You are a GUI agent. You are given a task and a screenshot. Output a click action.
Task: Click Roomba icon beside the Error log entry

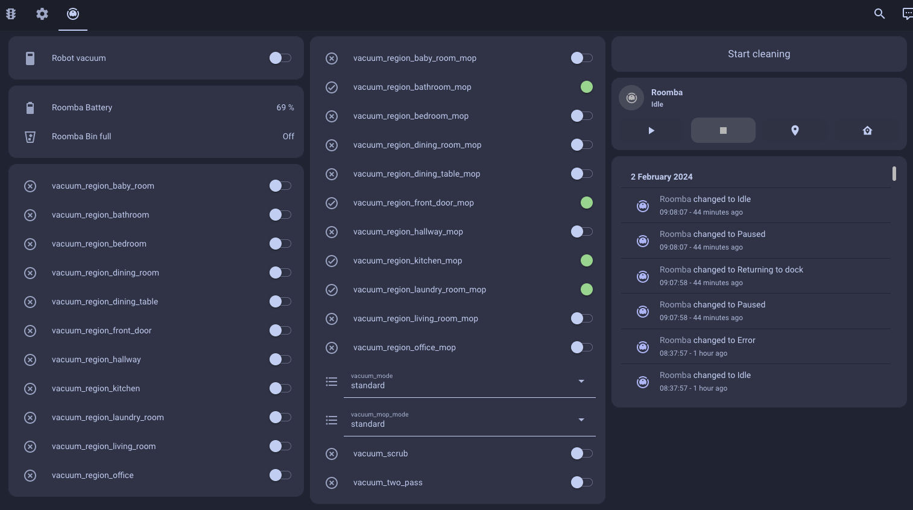[643, 347]
